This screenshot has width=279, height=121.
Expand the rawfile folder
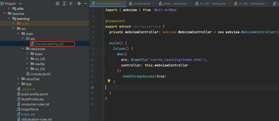[x=27, y=64]
